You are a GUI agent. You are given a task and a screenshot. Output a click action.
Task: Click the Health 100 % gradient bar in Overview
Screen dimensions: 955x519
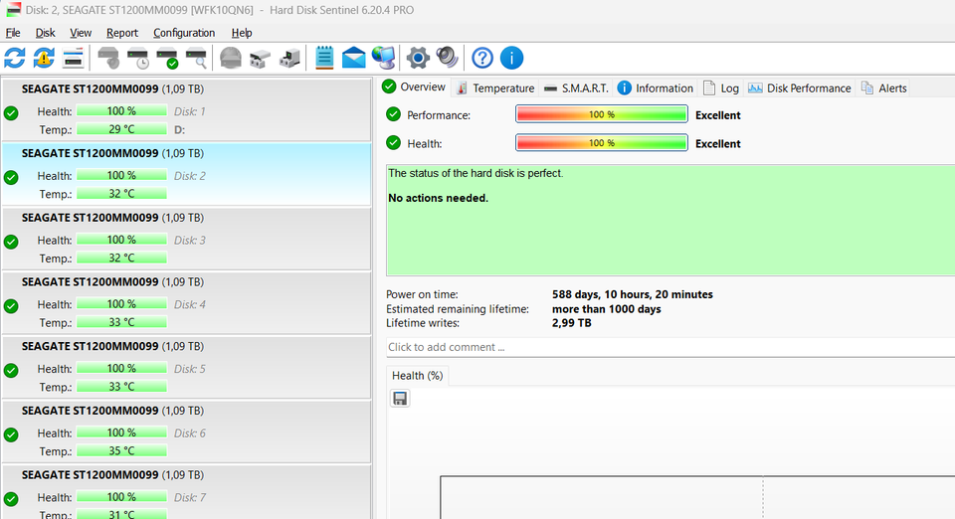[x=602, y=143]
